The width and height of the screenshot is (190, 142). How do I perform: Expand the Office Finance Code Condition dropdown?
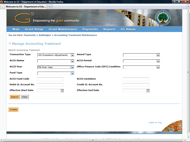pos(158,67)
